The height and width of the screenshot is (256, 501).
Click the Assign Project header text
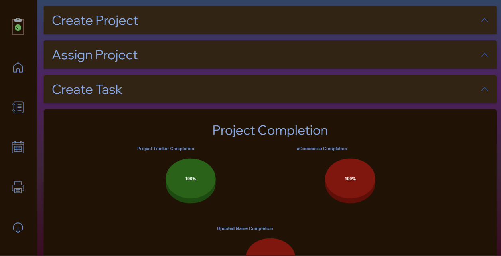point(95,55)
